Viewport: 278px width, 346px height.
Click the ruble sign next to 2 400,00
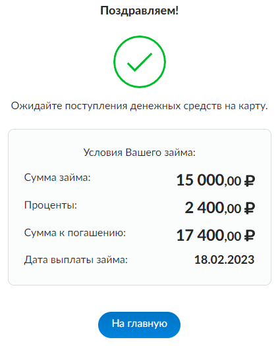[250, 209]
